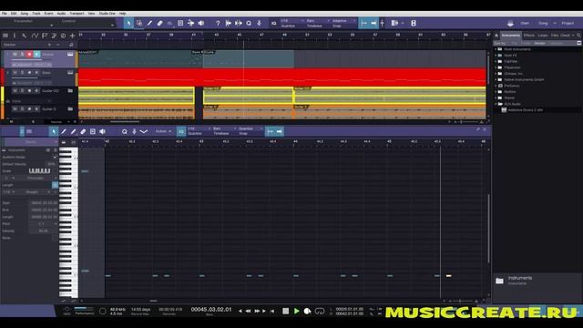
Task: Click the browser home icon
Action: 496,36
